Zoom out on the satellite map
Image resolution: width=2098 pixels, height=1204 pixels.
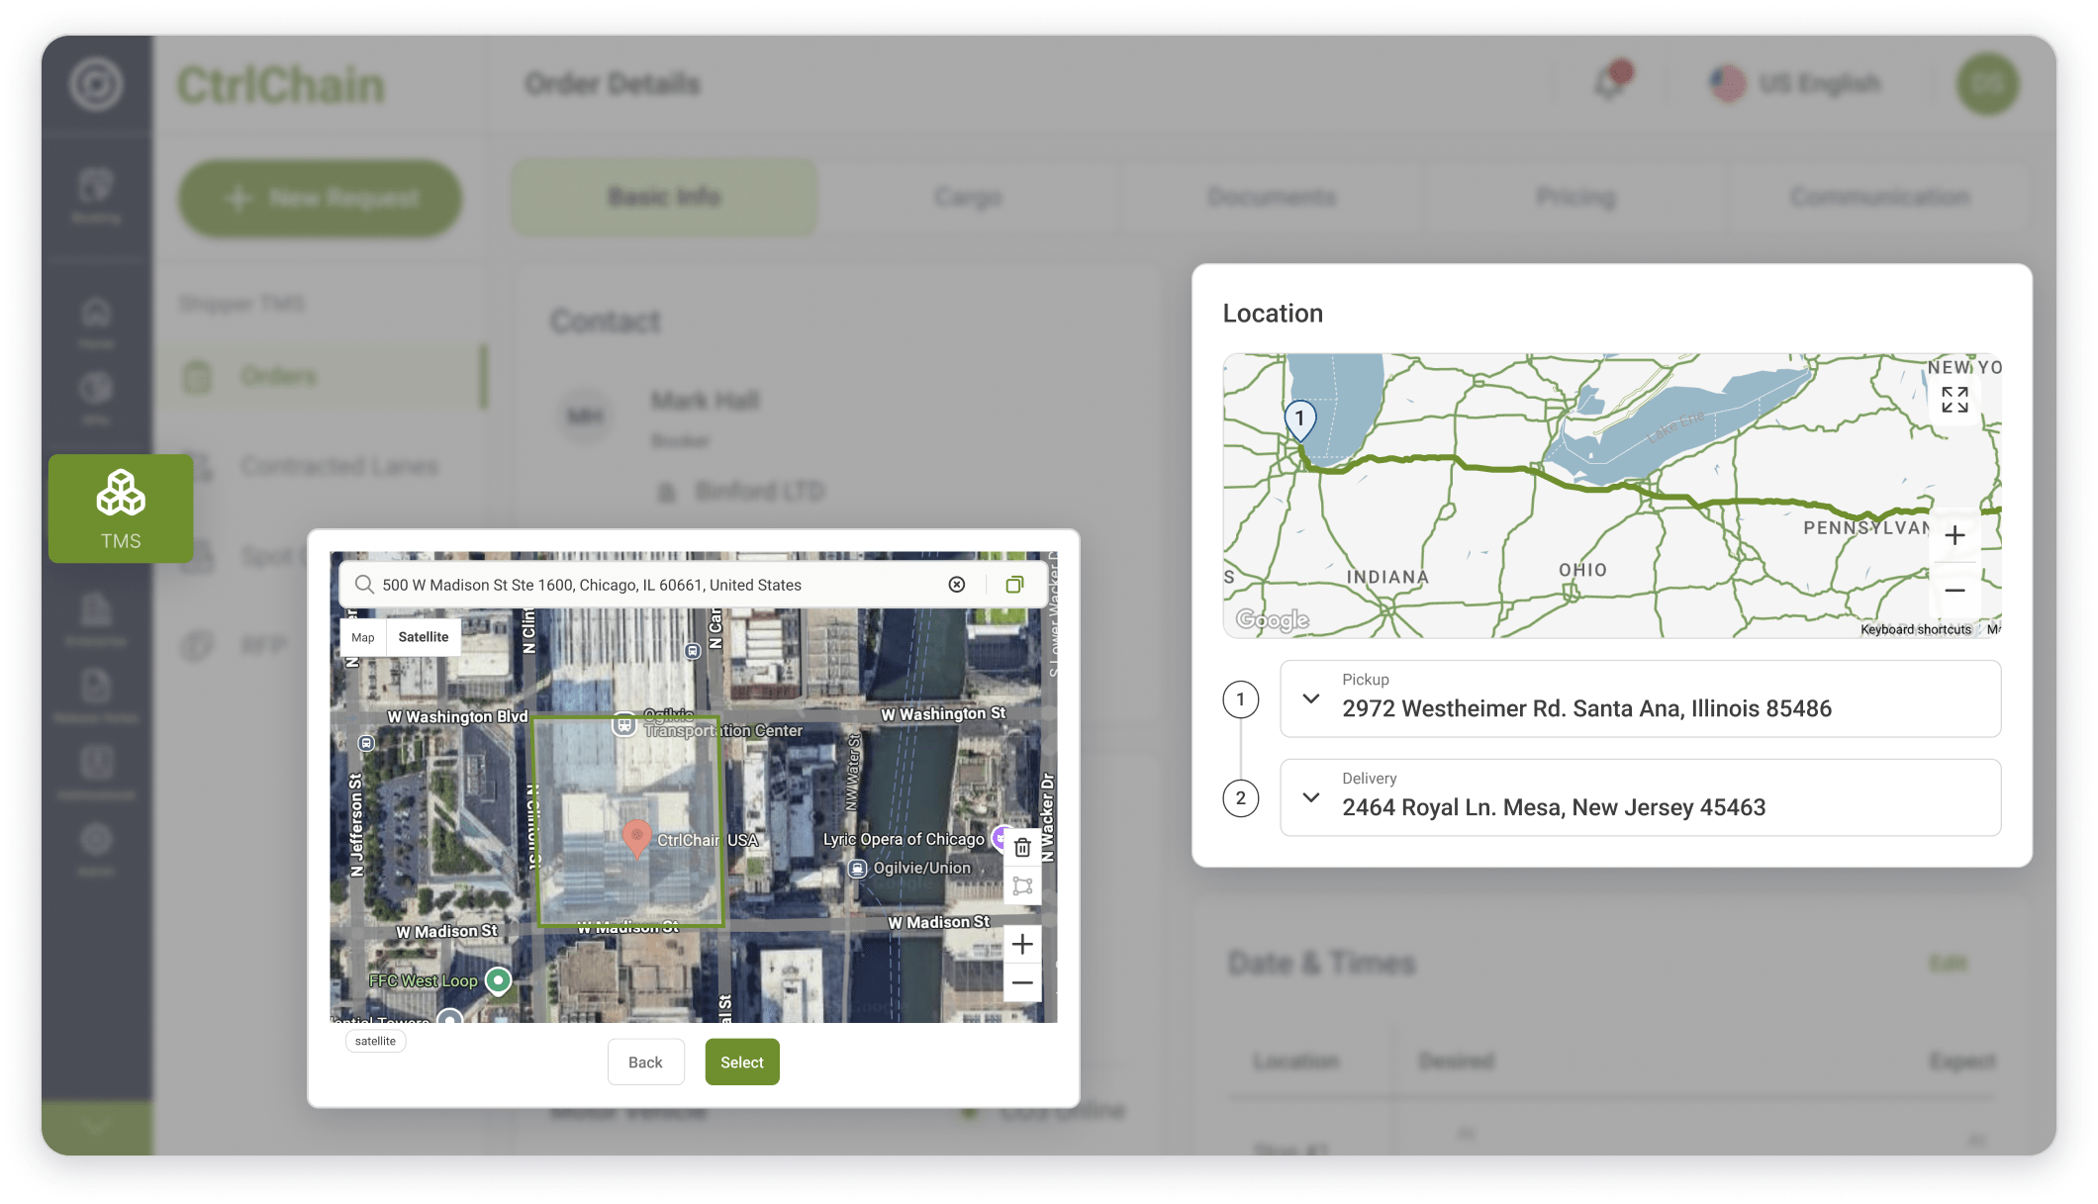coord(1022,982)
